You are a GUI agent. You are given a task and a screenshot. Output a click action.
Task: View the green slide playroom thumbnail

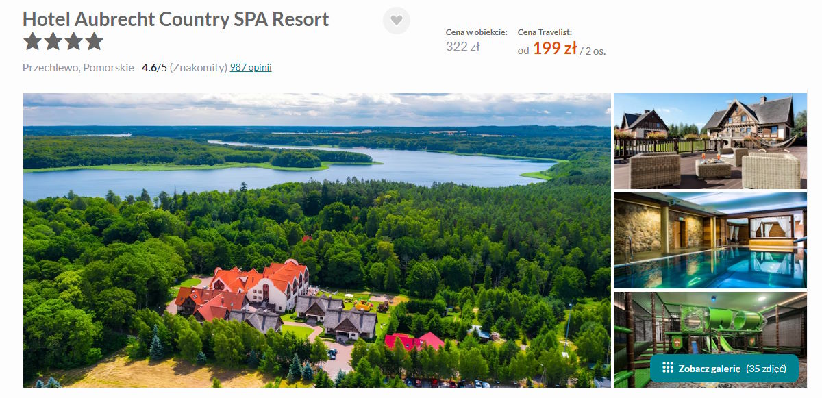coord(710,340)
